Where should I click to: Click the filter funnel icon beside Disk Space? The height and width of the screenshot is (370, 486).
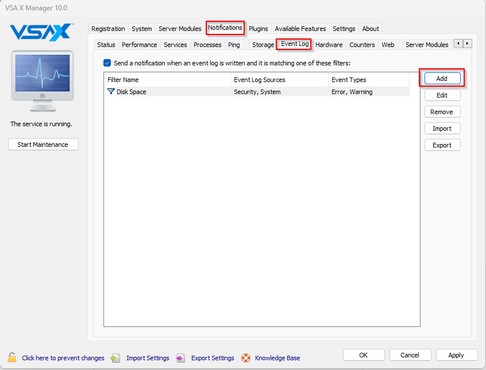tap(111, 91)
